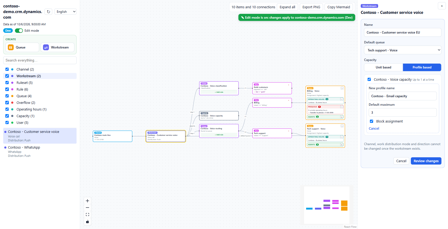Click the Default maximum input field
The image size is (448, 229).
tap(403, 112)
